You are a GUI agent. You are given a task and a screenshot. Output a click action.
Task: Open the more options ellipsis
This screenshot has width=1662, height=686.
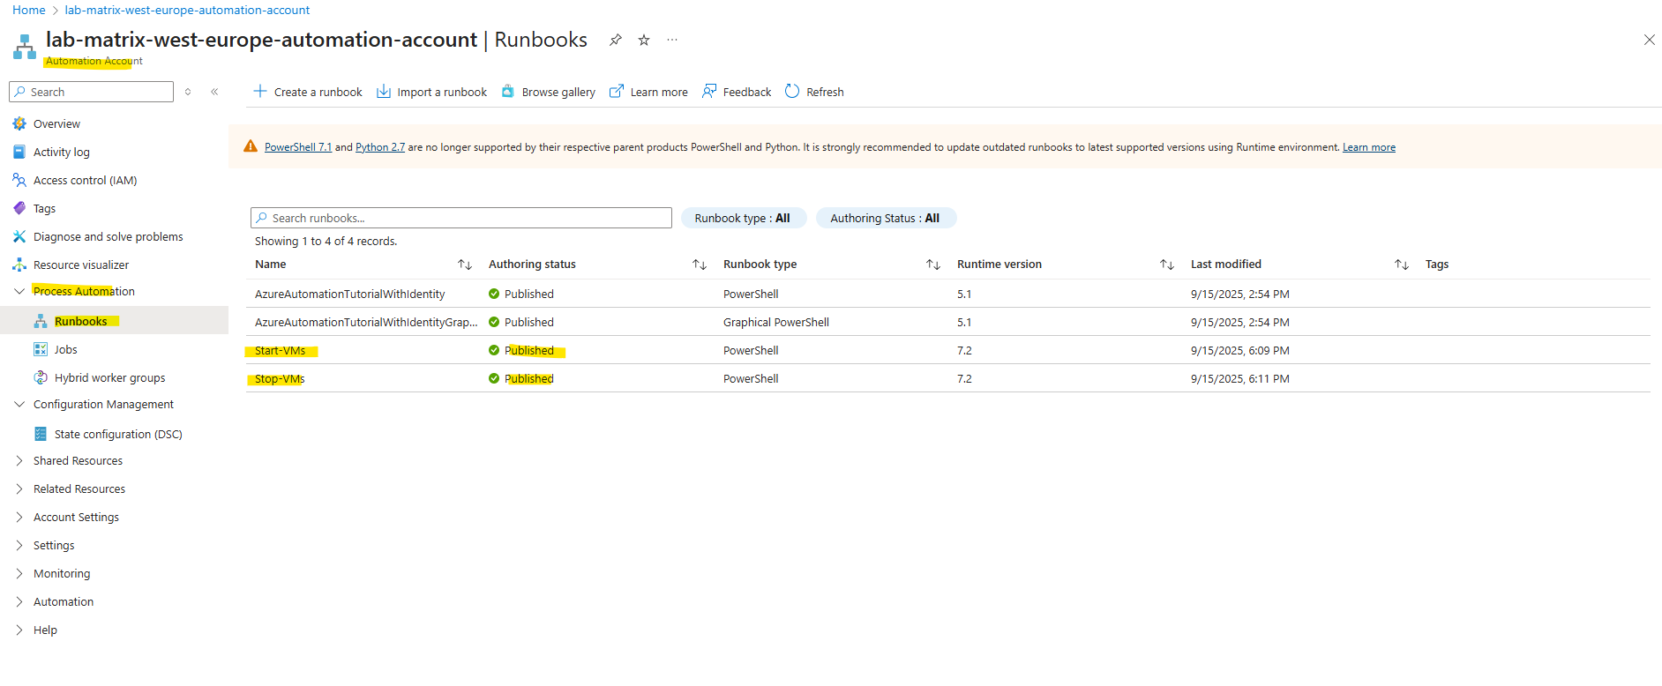click(672, 40)
